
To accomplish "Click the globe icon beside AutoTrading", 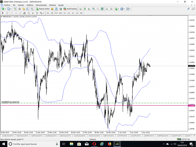I will pos(61,9).
